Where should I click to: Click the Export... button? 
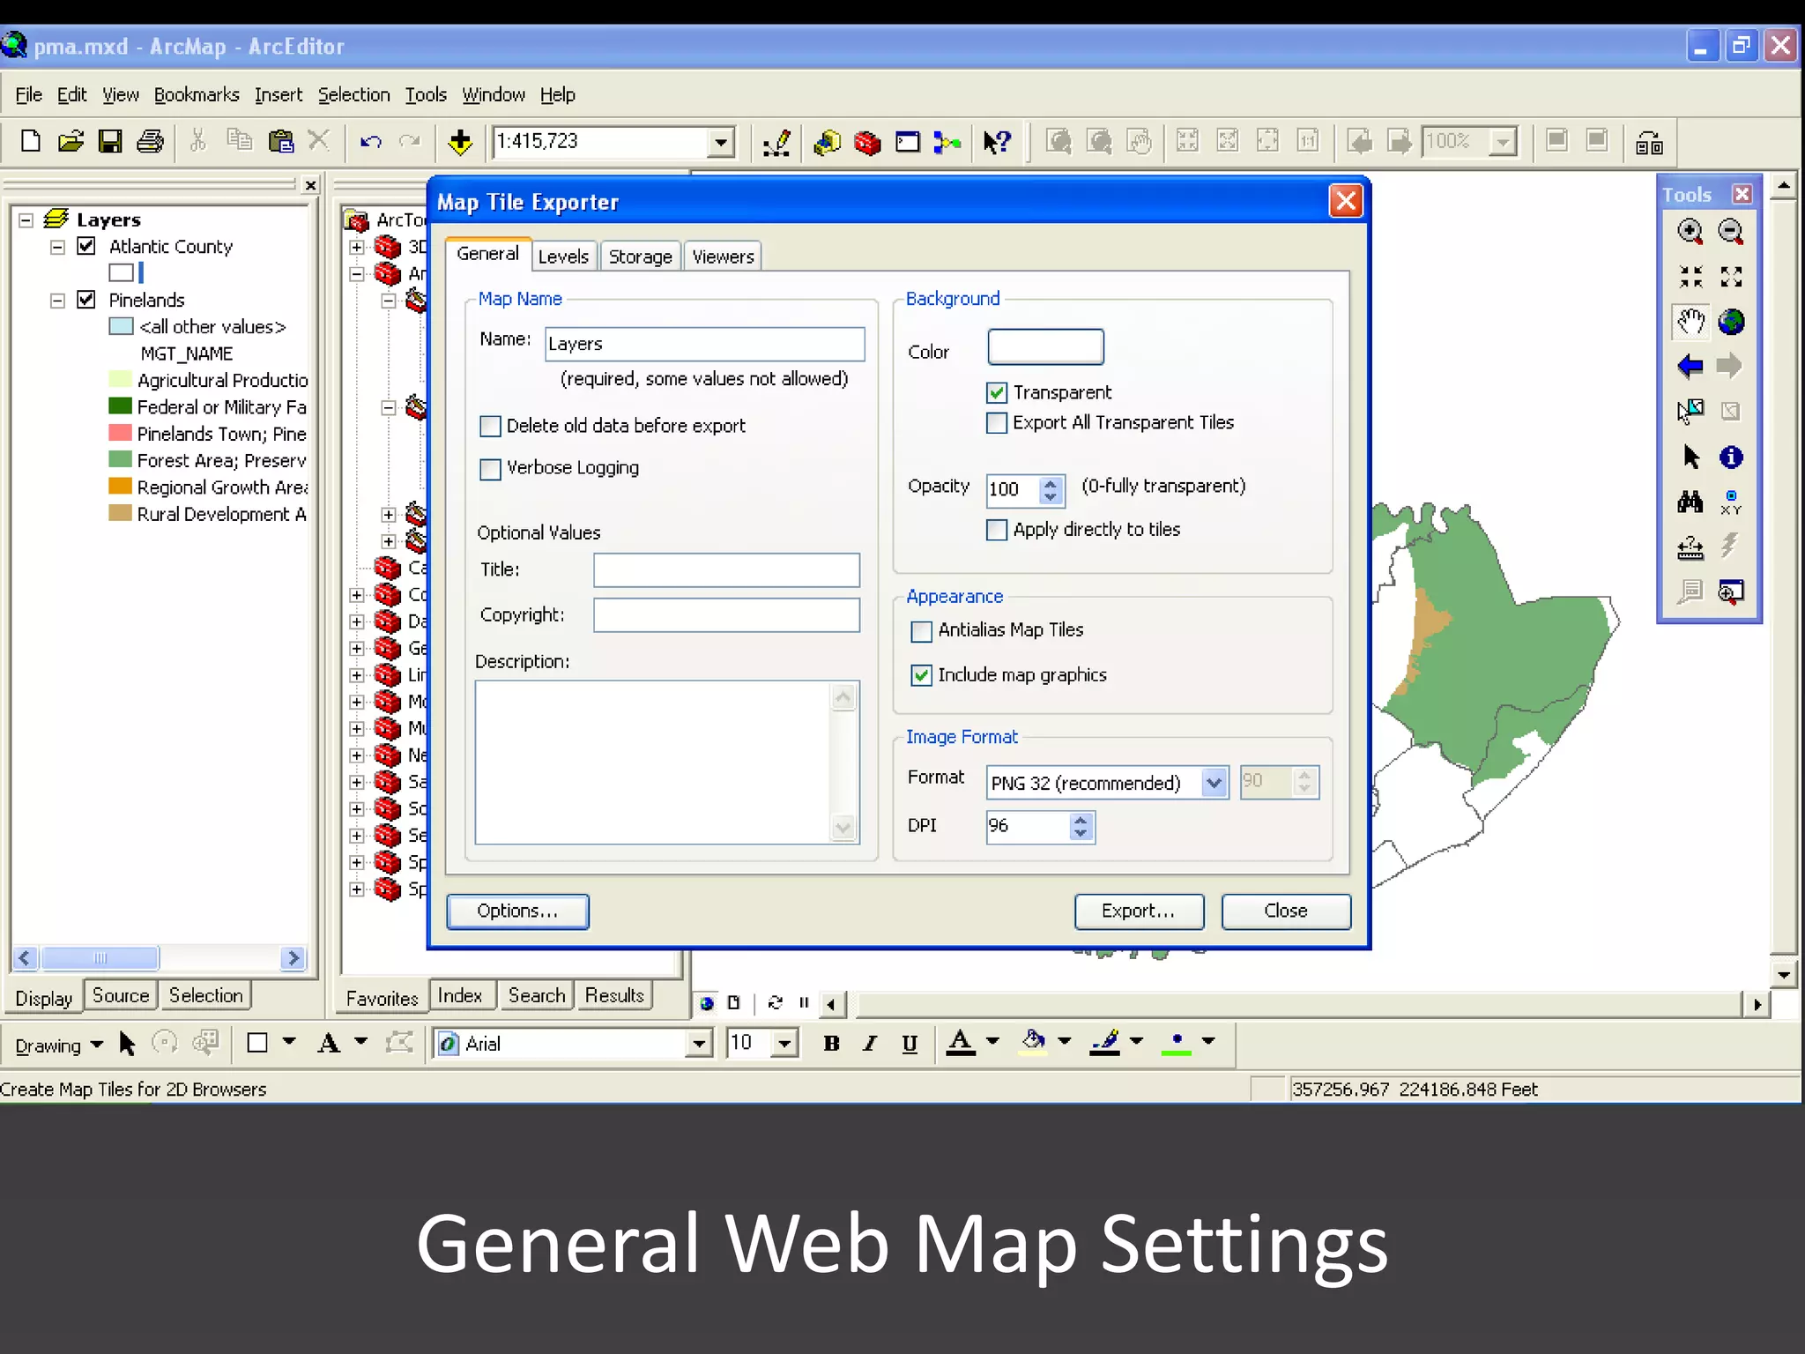[1139, 911]
